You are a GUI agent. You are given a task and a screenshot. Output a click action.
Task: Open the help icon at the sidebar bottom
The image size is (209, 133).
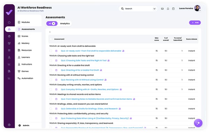(x=9, y=125)
